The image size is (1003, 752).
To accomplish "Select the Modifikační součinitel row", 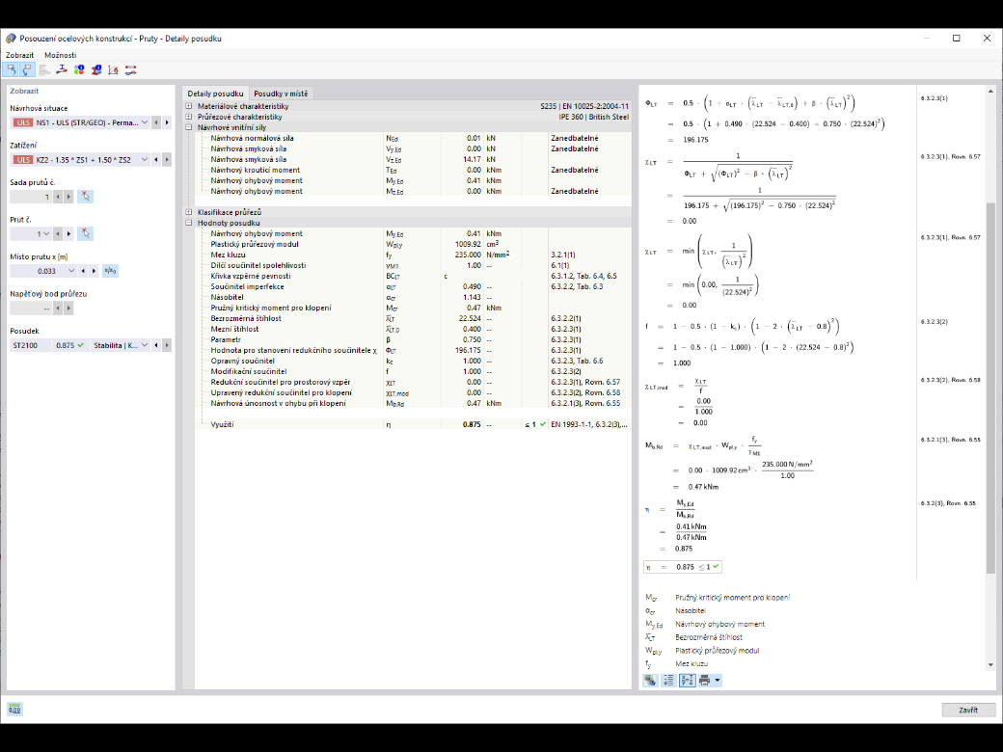I will click(413, 371).
